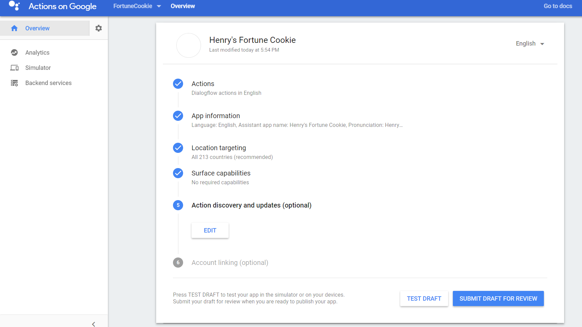Viewport: 582px width, 327px height.
Task: Open Simulator in the sidebar
Action: (x=38, y=68)
